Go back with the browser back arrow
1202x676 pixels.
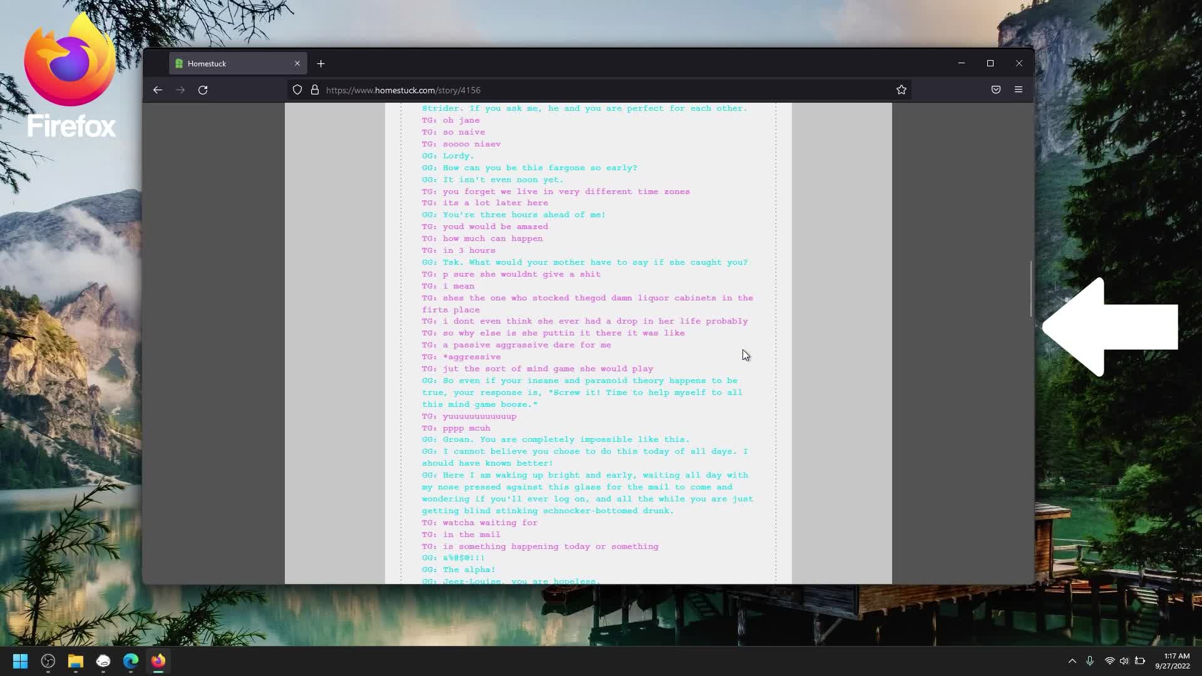[157, 90]
